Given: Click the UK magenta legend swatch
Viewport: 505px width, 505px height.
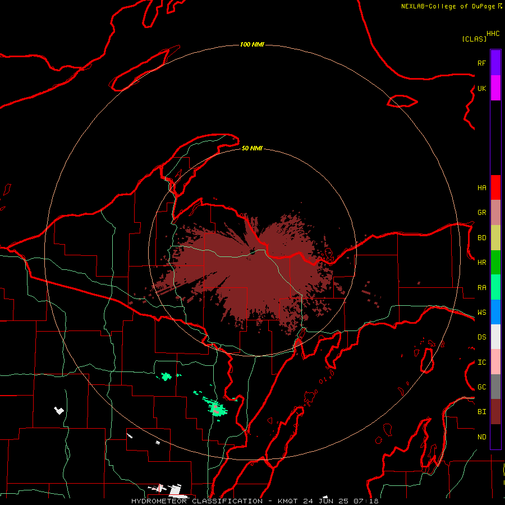Looking at the screenshot, I should [x=495, y=88].
